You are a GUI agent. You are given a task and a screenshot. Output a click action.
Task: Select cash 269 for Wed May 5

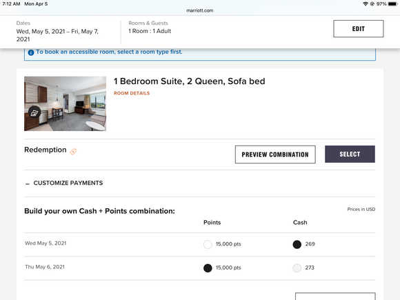click(297, 244)
